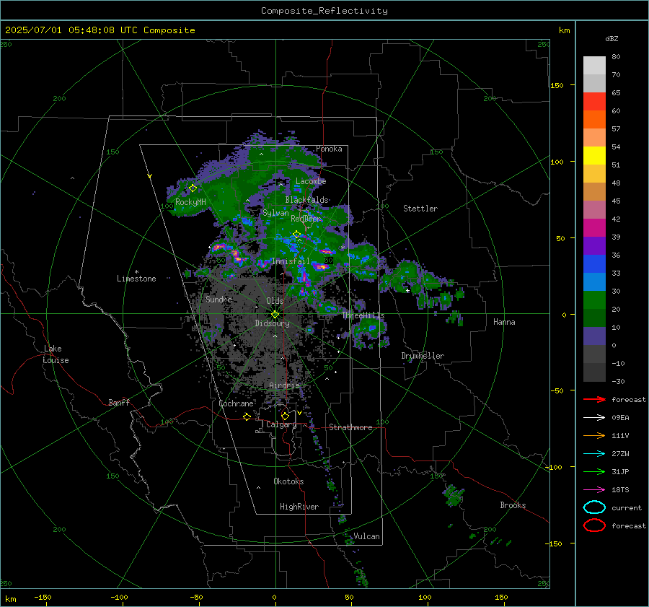
Task: Select the bright yellow 54-51 dBZ swatch
Action: coord(594,156)
